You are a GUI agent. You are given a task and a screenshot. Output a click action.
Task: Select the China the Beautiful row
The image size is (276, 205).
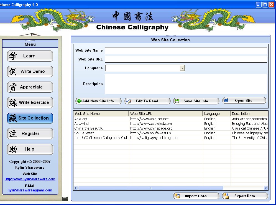[171, 128]
